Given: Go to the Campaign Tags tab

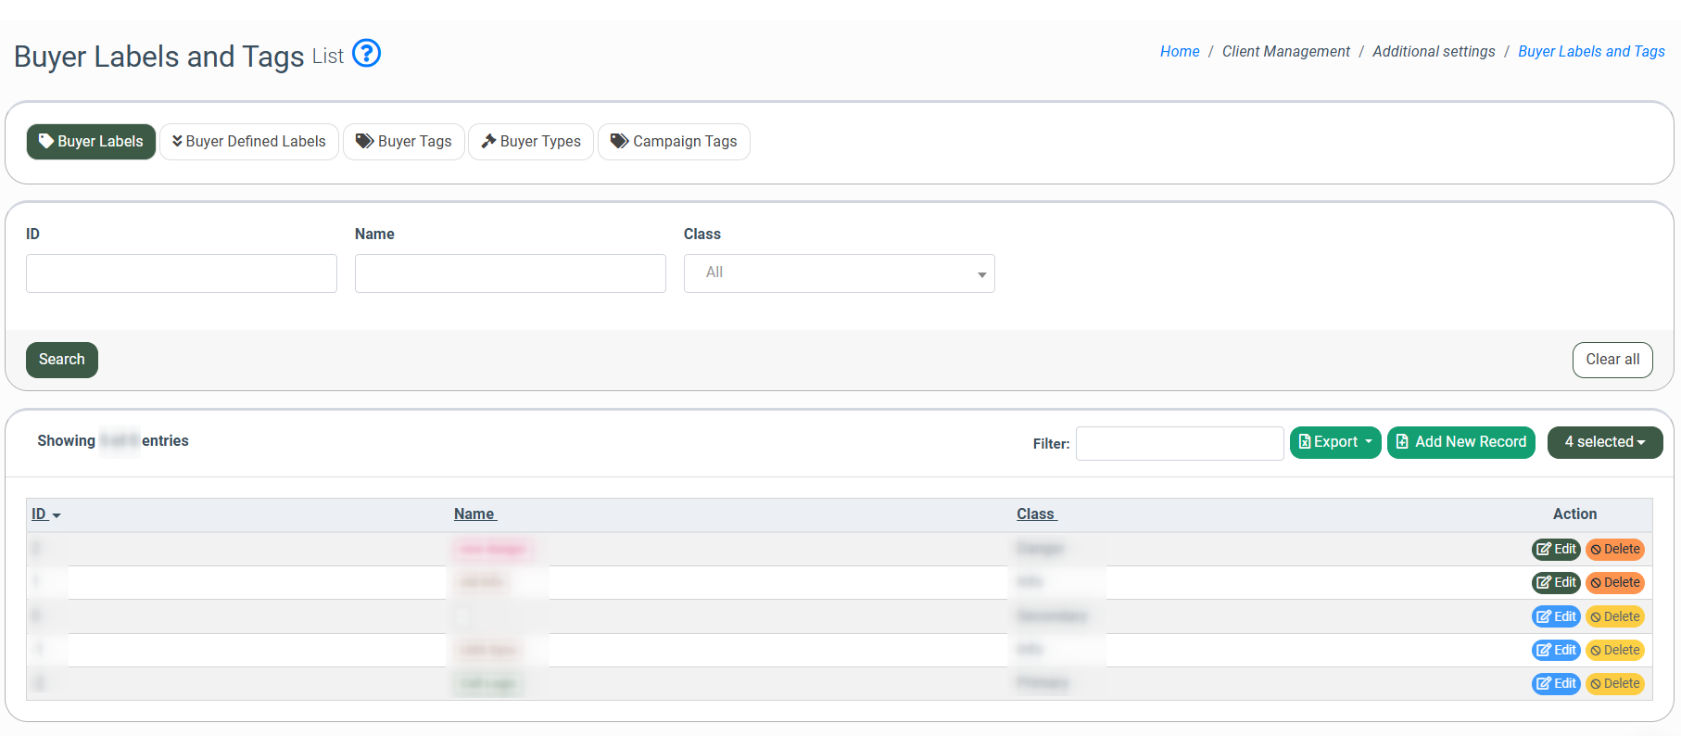Looking at the screenshot, I should pyautogui.click(x=674, y=142).
